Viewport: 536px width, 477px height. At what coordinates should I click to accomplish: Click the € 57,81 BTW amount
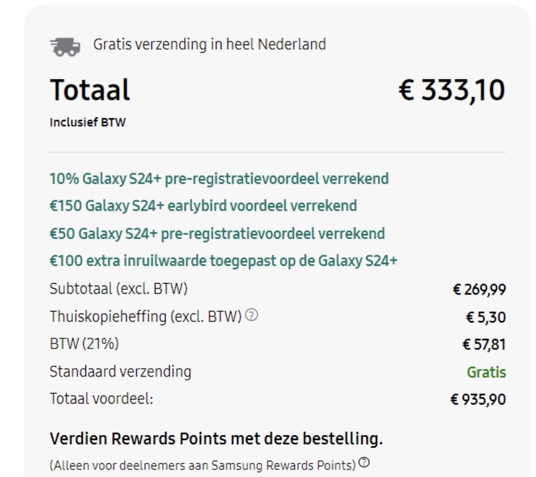pyautogui.click(x=484, y=344)
